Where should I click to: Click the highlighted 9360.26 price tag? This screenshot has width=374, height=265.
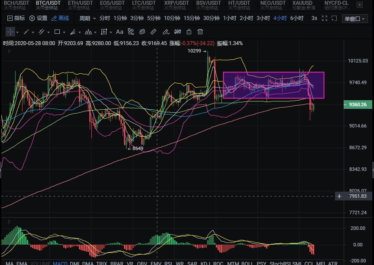pyautogui.click(x=358, y=104)
